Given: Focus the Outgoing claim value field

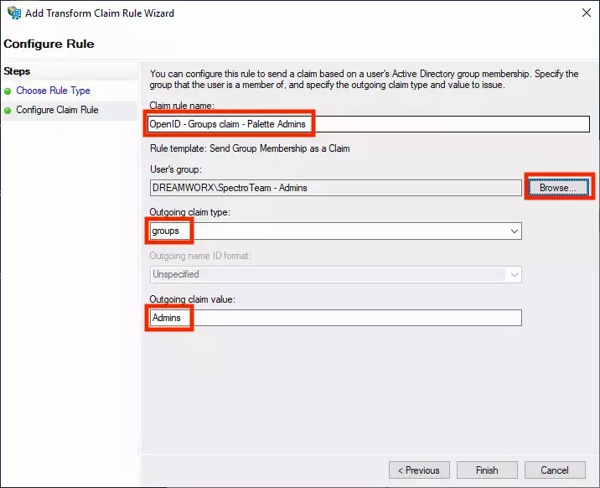Looking at the screenshot, I should click(x=335, y=318).
